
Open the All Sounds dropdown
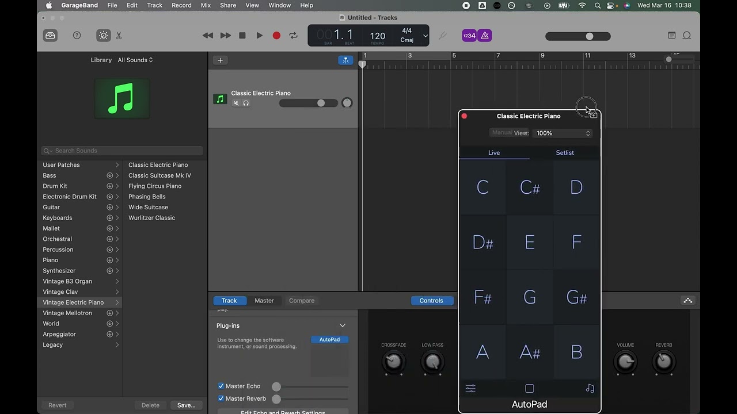coord(135,60)
